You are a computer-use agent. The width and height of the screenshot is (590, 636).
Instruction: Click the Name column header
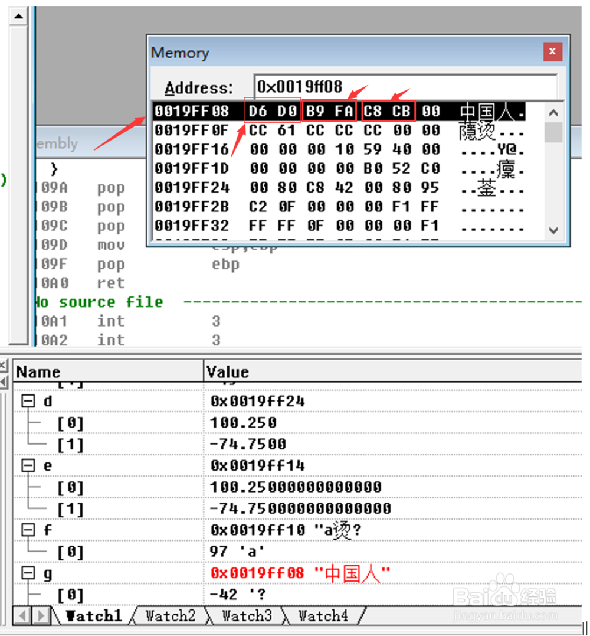click(108, 371)
